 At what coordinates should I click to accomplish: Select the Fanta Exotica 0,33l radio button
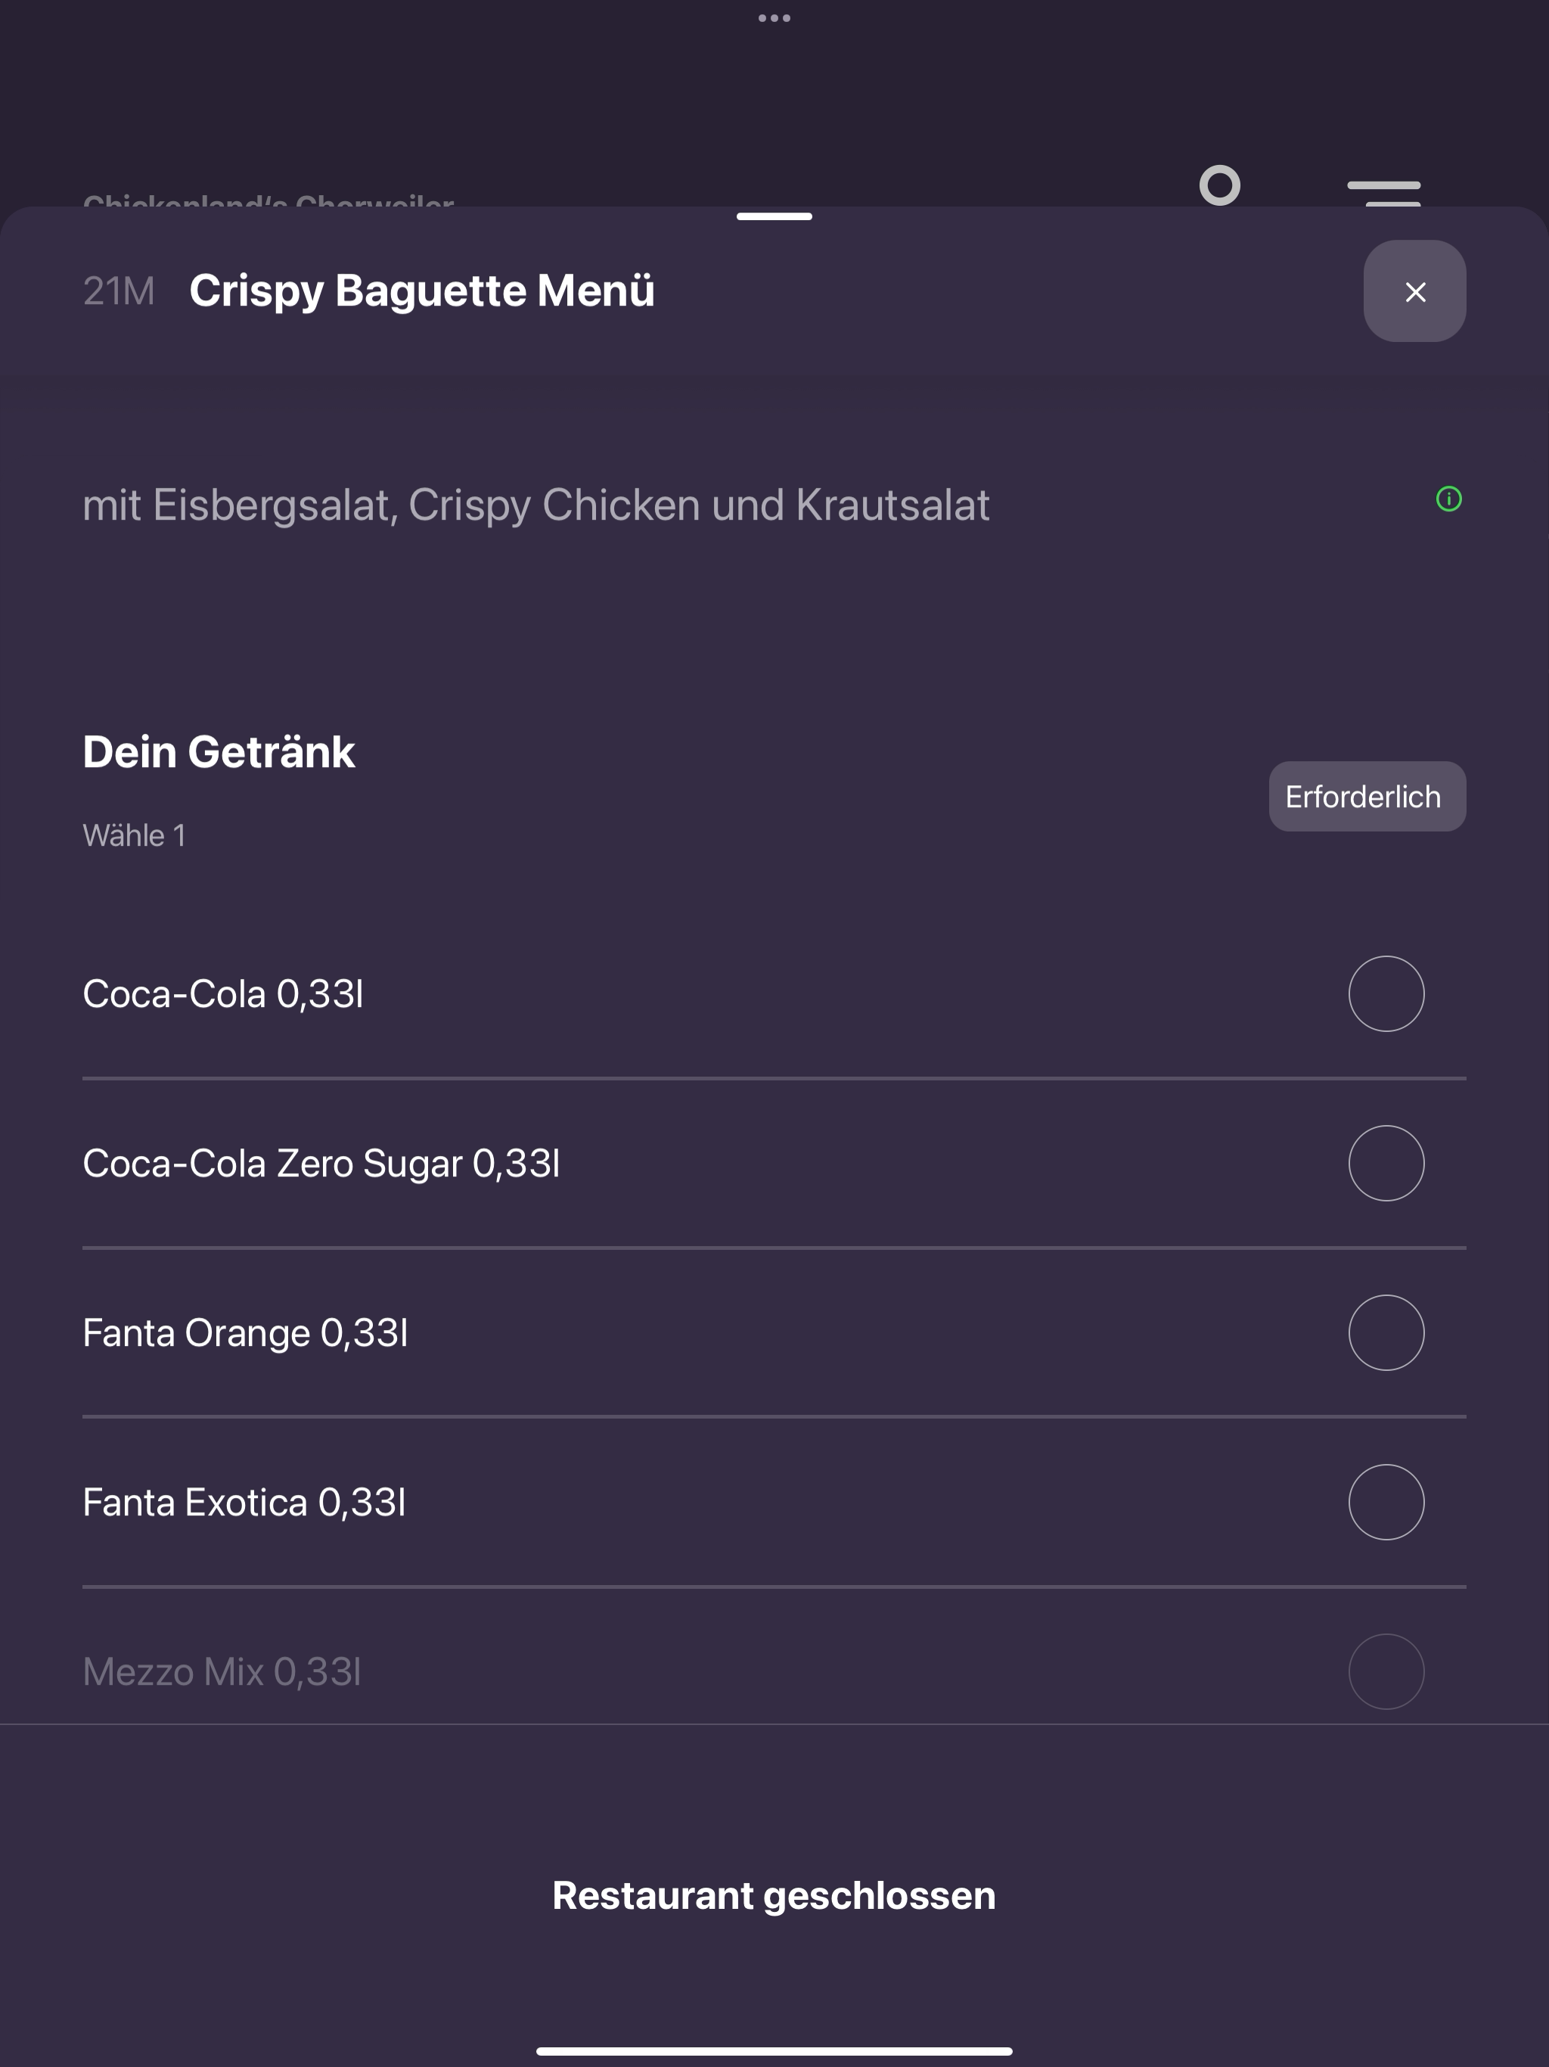pyautogui.click(x=1386, y=1502)
